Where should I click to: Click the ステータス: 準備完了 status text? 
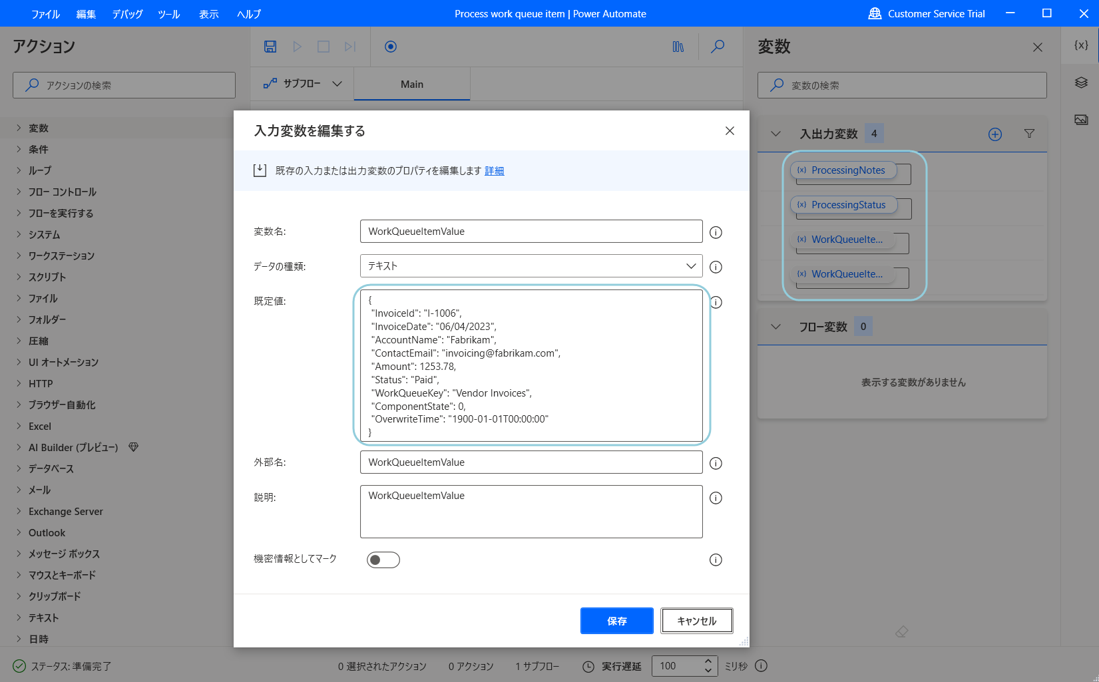point(71,666)
